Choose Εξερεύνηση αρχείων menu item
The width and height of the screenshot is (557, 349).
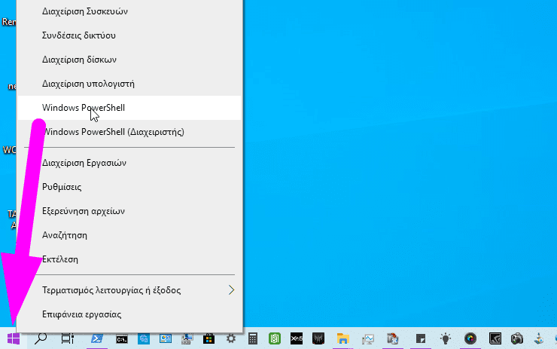(129, 211)
